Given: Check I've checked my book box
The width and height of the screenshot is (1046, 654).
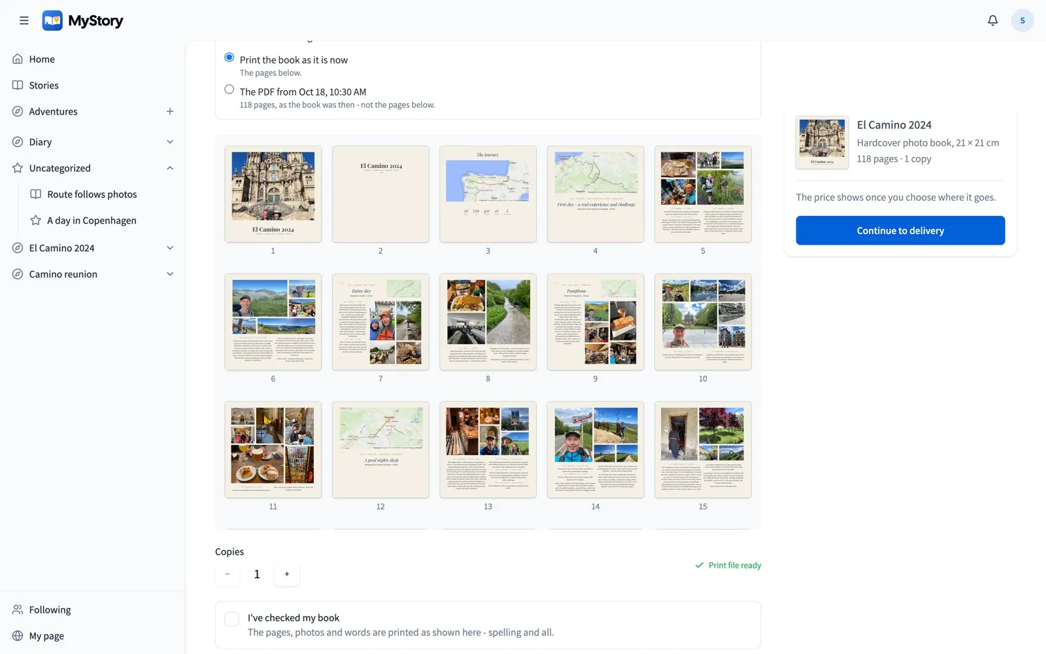Looking at the screenshot, I should (232, 619).
